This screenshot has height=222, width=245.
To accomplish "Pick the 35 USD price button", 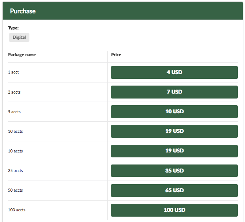I will pyautogui.click(x=174, y=171).
